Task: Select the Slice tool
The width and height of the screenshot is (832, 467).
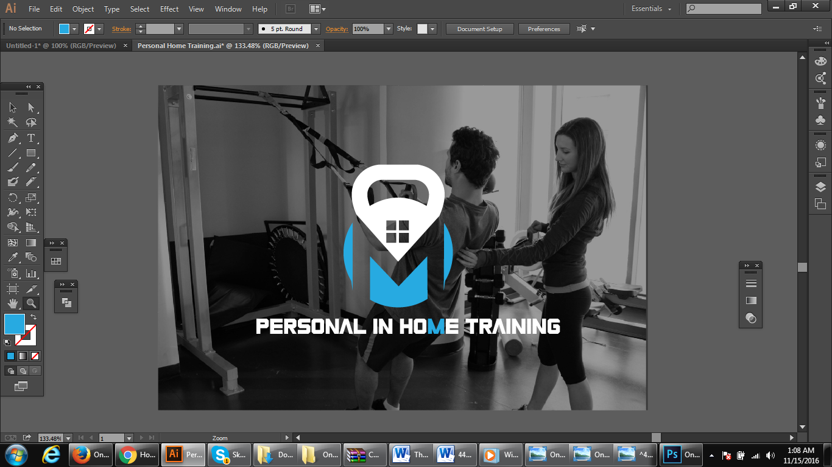Action: pos(31,289)
